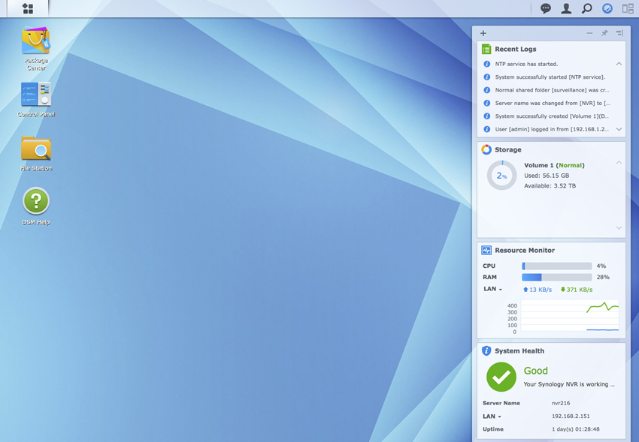Viewport: 639px width, 442px height.
Task: Open the pilot view layout icon
Action: (628, 8)
